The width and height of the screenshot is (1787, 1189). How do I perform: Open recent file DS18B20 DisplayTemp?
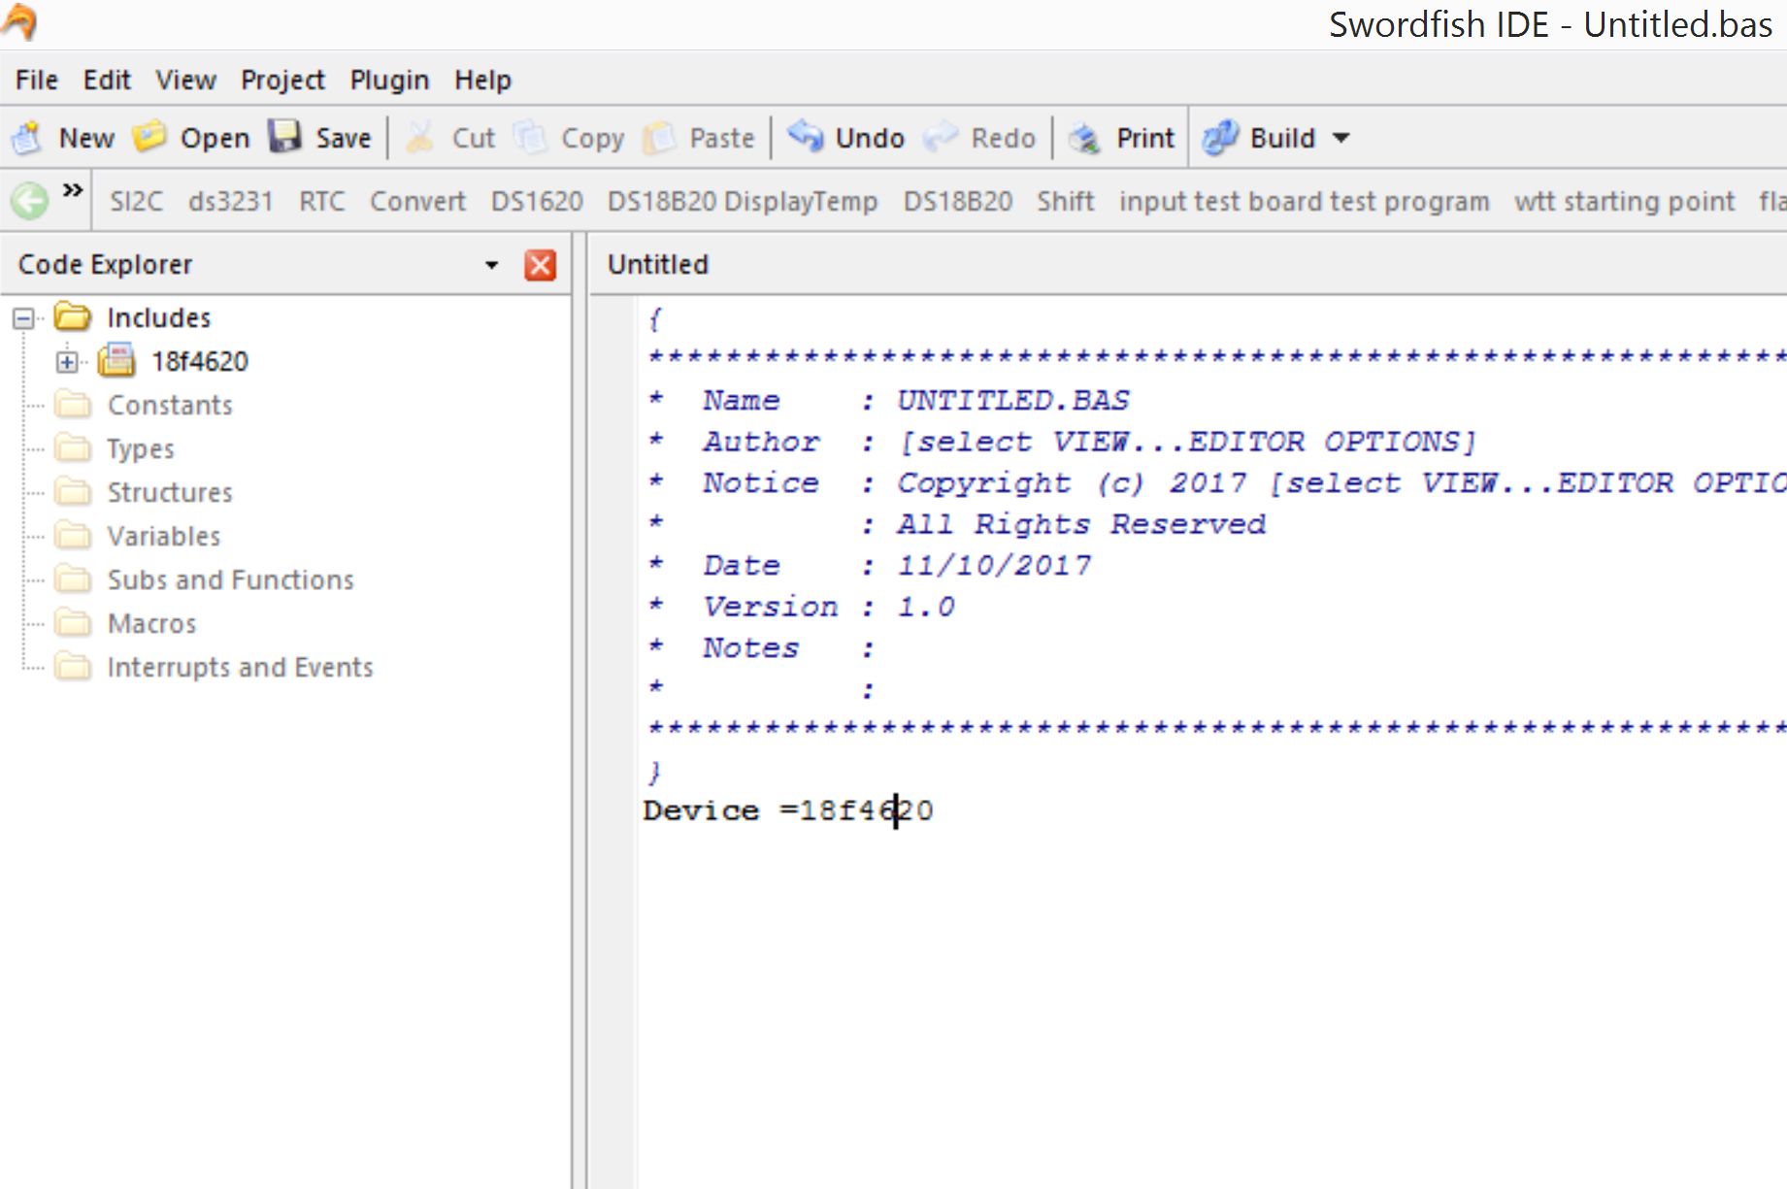click(743, 201)
